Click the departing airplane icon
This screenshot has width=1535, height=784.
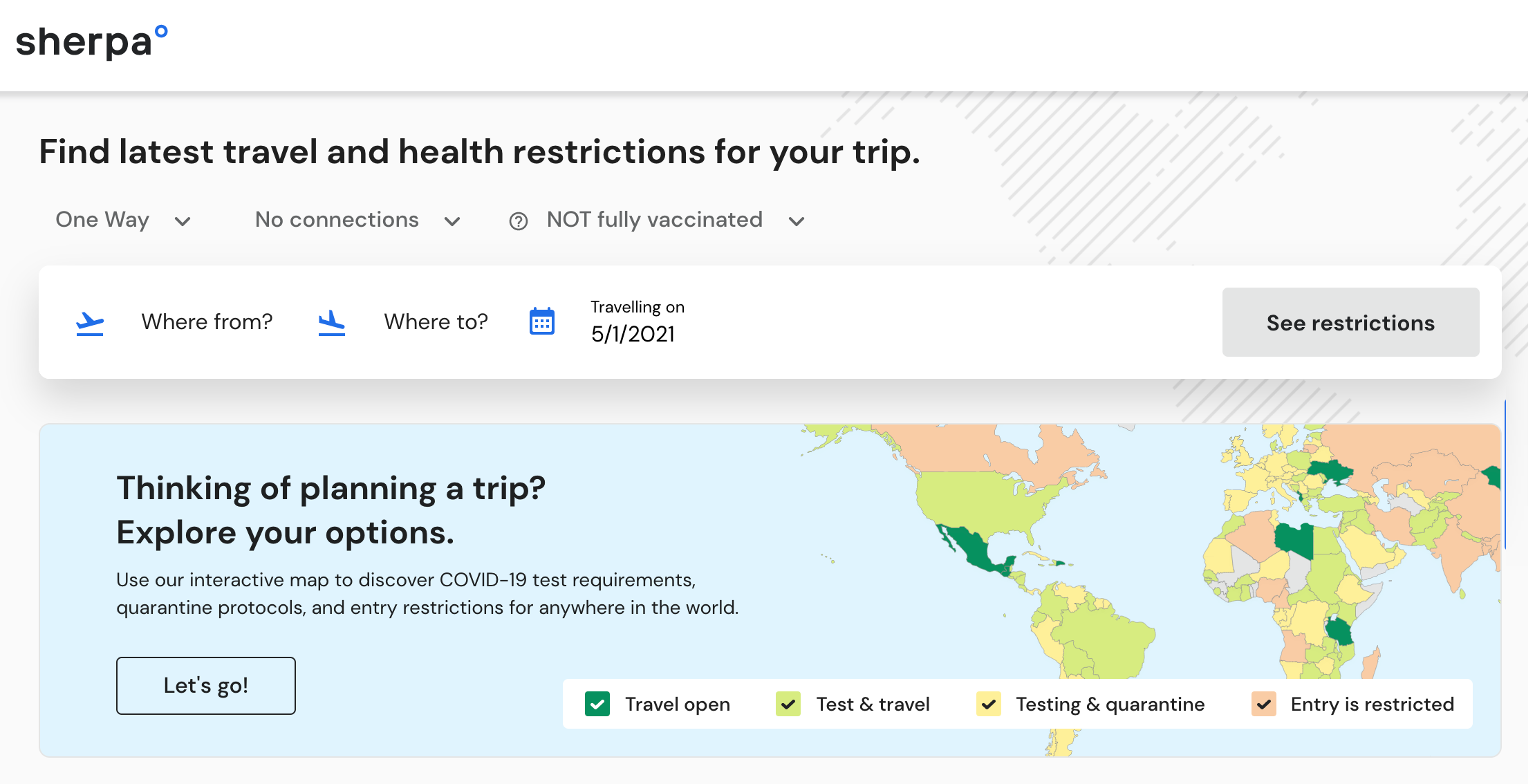coord(90,323)
